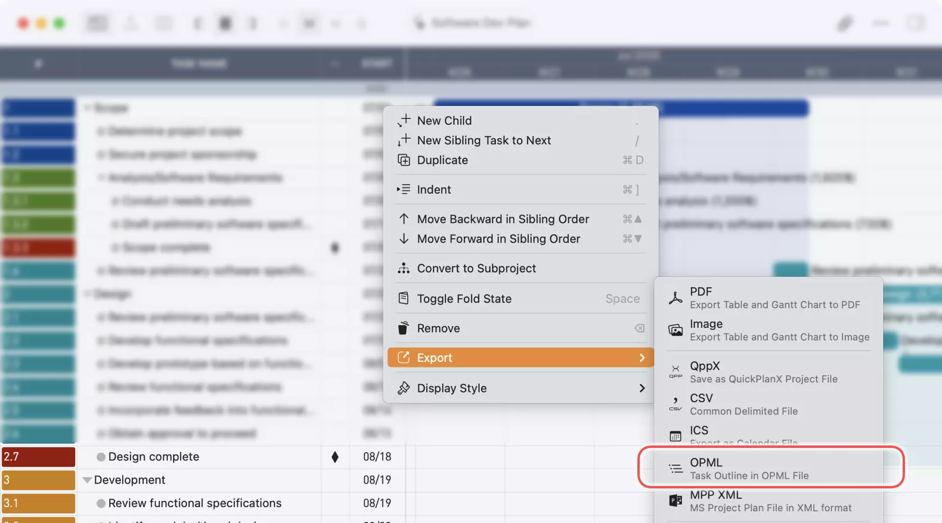Open the Display Style submenu chevron
Viewport: 942px width, 523px height.
(642, 388)
